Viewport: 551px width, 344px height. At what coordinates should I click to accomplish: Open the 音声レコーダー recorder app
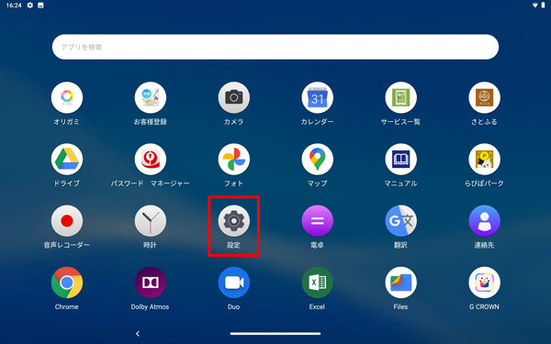(67, 221)
